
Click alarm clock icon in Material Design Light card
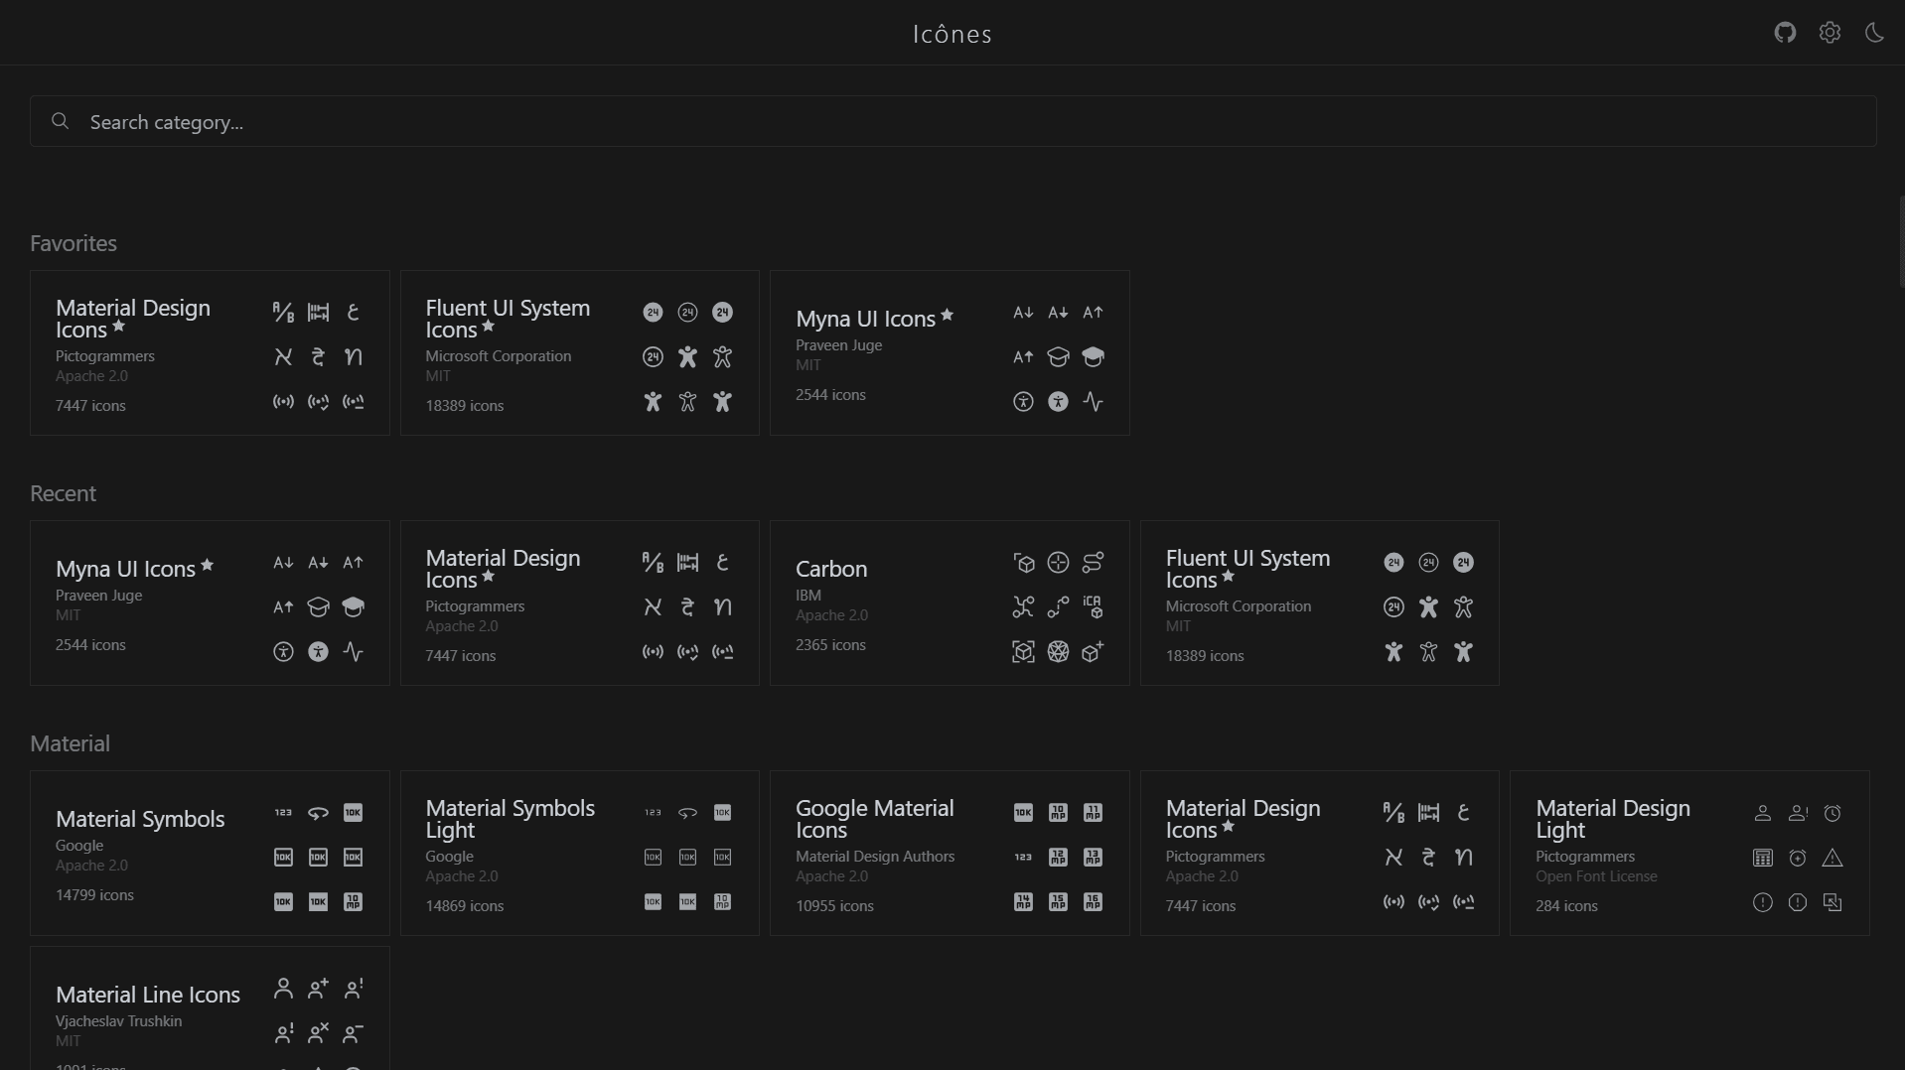point(1832,813)
